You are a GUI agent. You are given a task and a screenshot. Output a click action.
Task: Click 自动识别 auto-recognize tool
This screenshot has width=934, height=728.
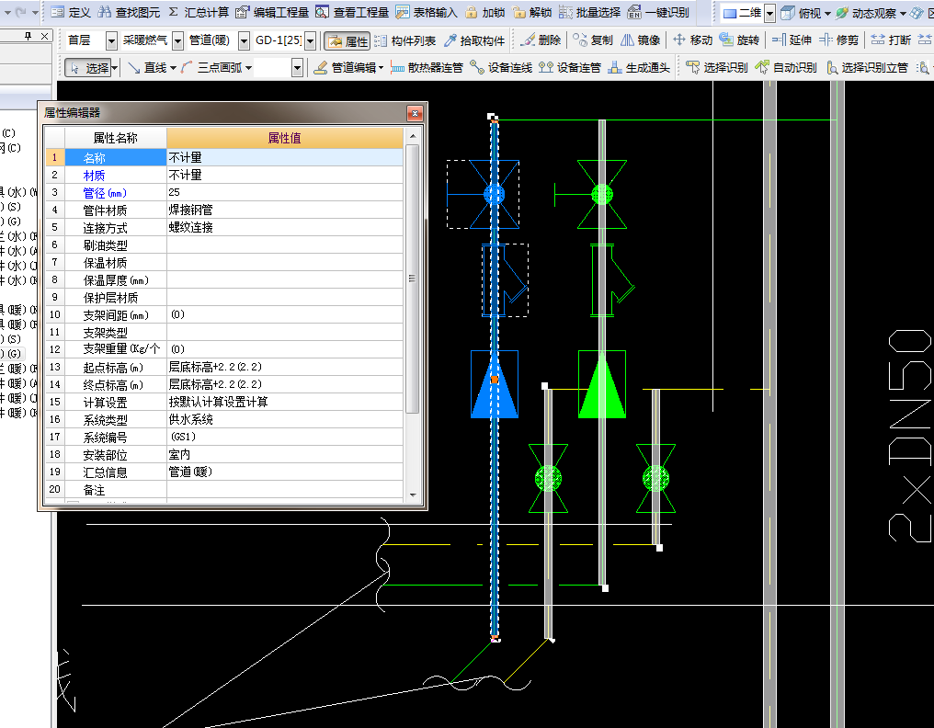(x=786, y=68)
